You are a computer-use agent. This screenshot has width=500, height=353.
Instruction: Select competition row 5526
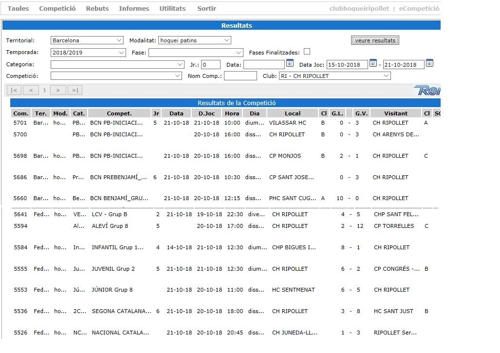[225, 333]
